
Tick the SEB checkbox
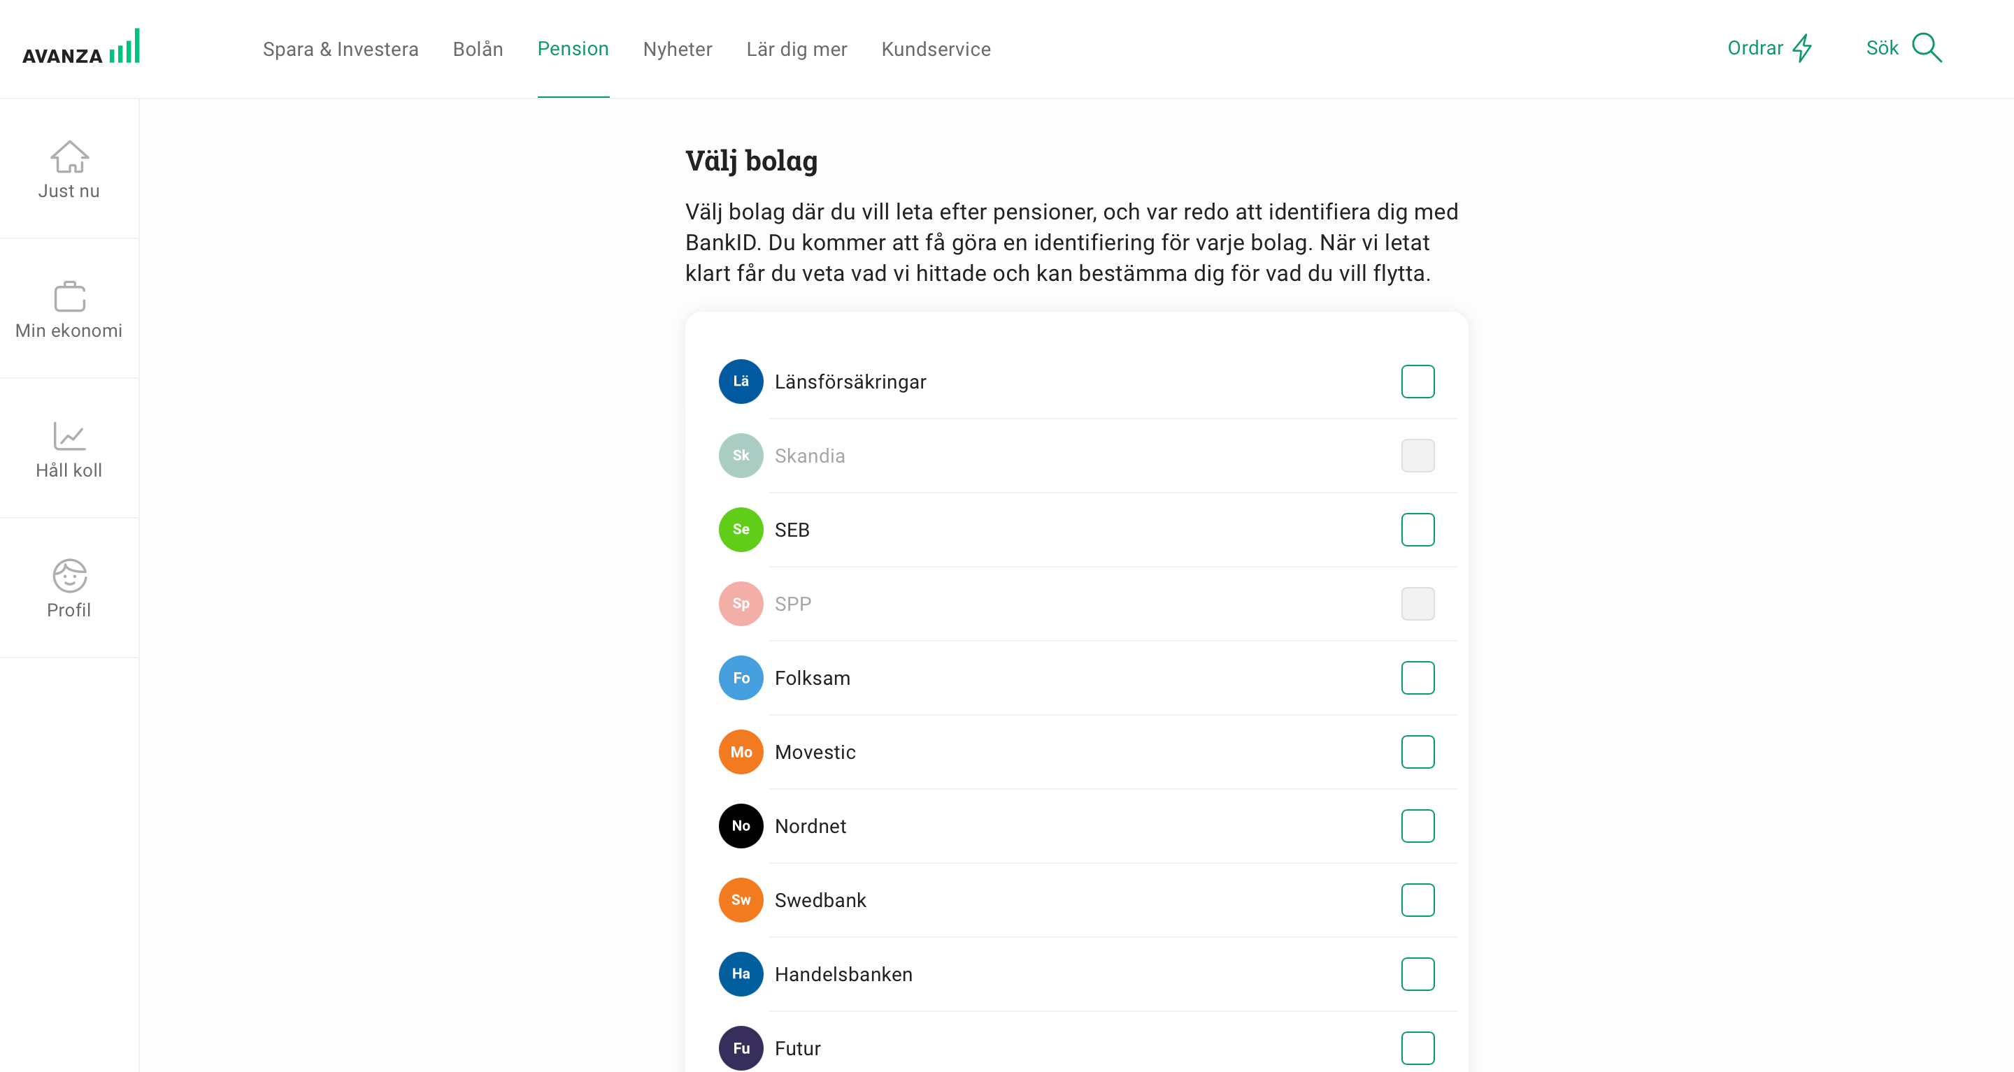click(1417, 530)
